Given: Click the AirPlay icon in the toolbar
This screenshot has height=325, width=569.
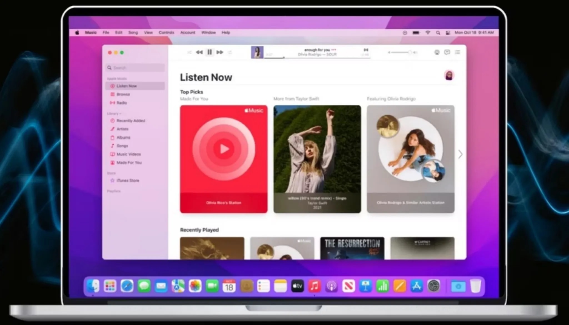Looking at the screenshot, I should click(x=436, y=52).
